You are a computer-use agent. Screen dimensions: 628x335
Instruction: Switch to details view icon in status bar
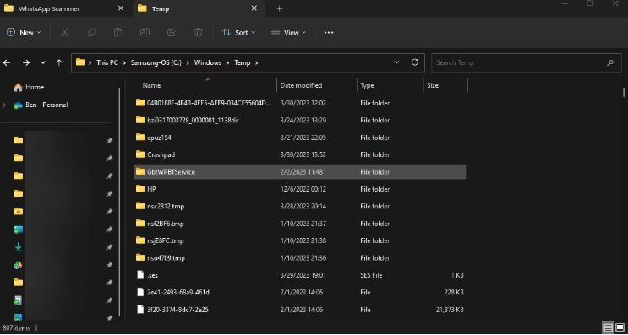(609, 328)
